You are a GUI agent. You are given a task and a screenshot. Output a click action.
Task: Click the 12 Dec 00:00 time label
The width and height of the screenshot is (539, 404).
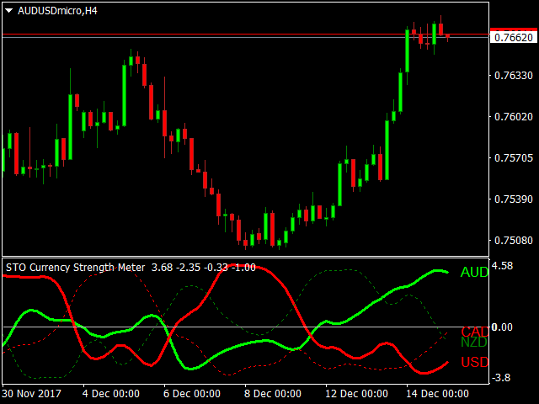coord(356,393)
